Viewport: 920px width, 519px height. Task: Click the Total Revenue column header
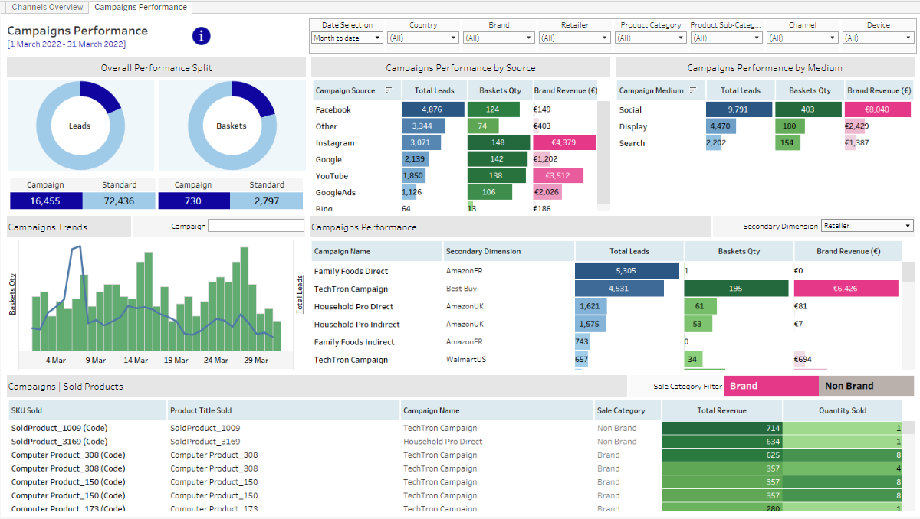(x=721, y=410)
